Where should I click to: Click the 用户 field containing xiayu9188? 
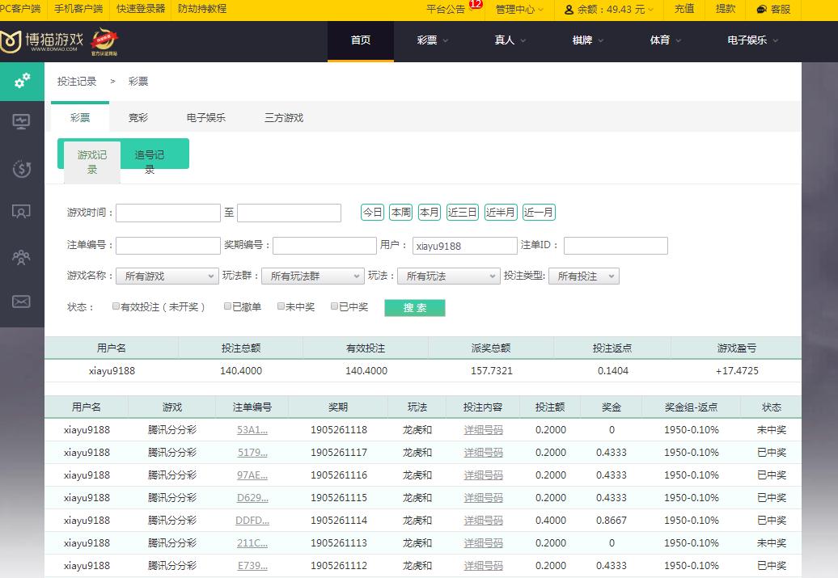[x=465, y=246]
